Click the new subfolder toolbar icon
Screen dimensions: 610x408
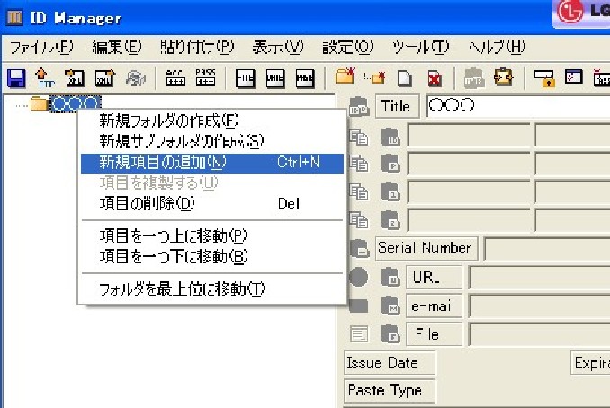374,78
